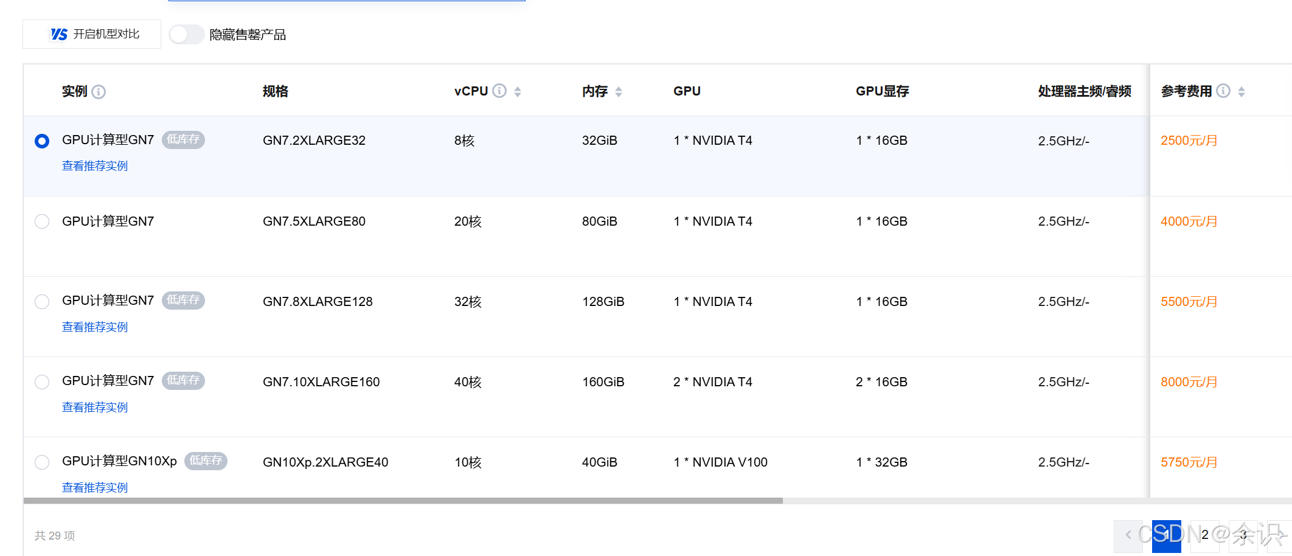Click 5500元/月 price
Image resolution: width=1292 pixels, height=556 pixels.
pos(1189,302)
